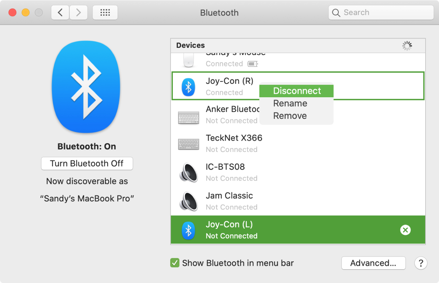Click "Now discoverable as" text
439x283 pixels.
click(x=87, y=181)
